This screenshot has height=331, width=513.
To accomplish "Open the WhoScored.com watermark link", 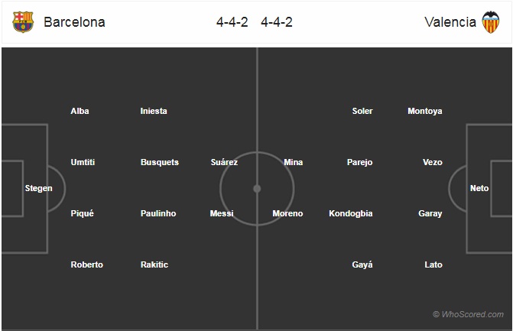I will pos(468,314).
